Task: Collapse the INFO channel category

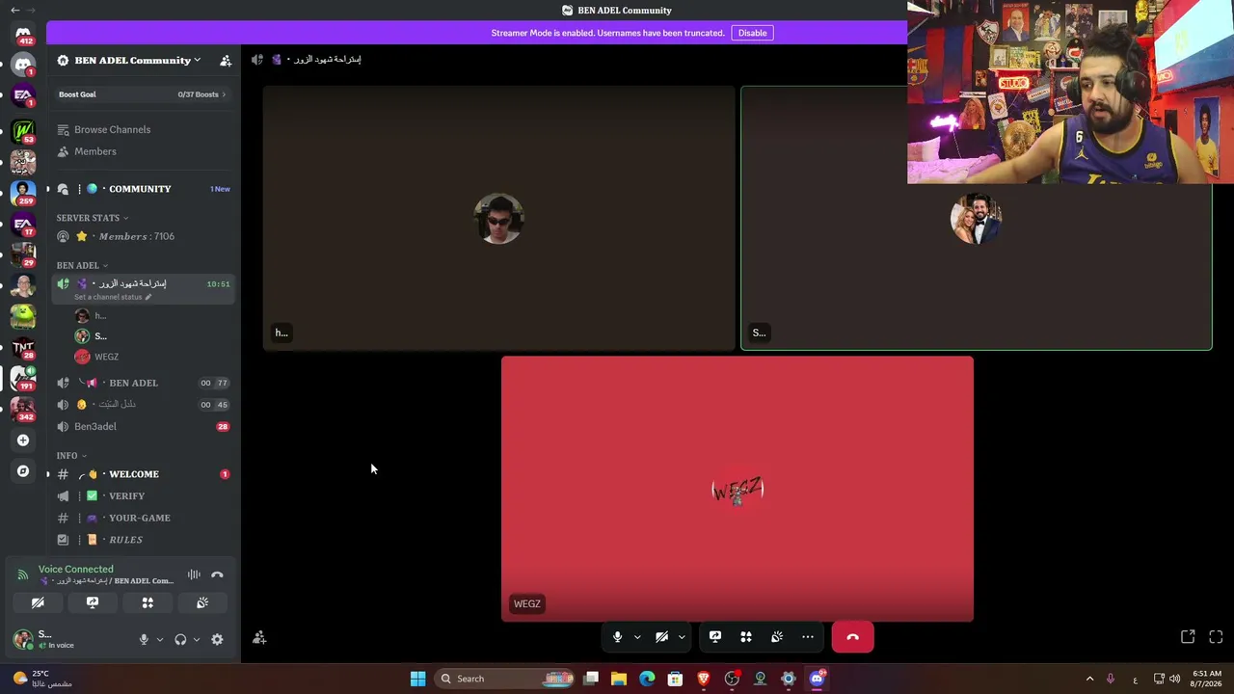Action: pyautogui.click(x=71, y=455)
